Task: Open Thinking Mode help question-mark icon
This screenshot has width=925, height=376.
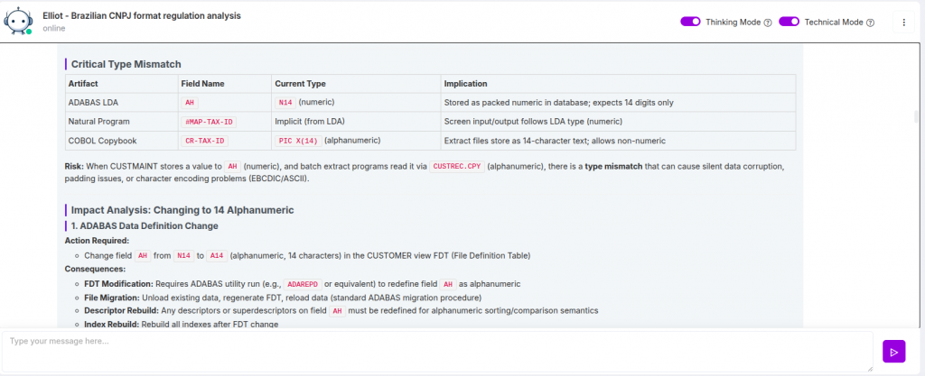Action: [x=767, y=23]
